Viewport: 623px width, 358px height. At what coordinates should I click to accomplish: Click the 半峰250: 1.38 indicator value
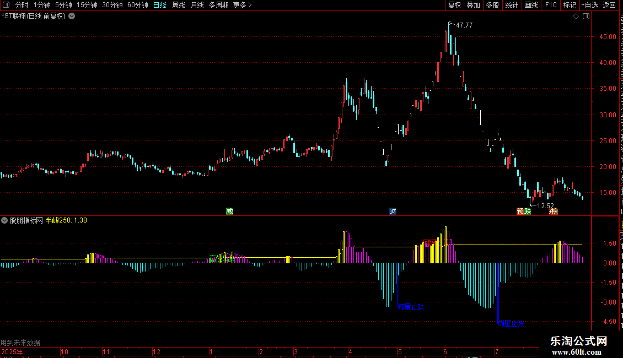click(x=66, y=220)
